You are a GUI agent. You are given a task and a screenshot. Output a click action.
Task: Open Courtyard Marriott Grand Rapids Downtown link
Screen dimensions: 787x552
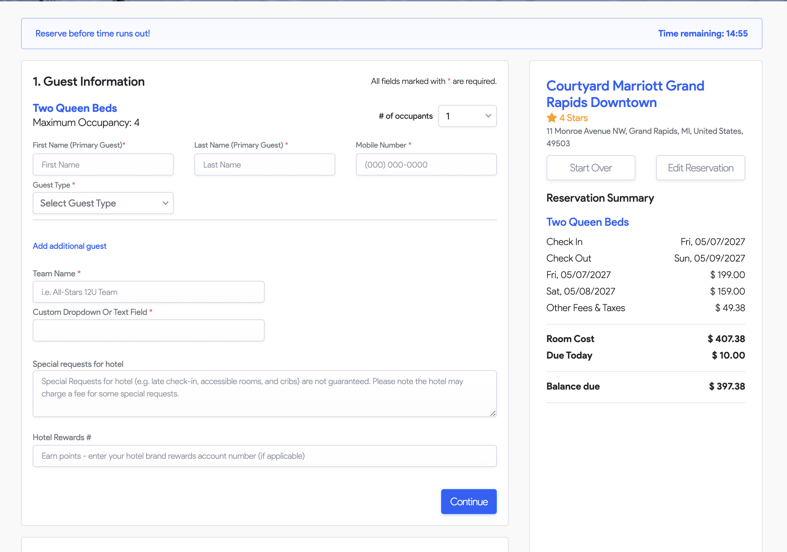point(625,94)
